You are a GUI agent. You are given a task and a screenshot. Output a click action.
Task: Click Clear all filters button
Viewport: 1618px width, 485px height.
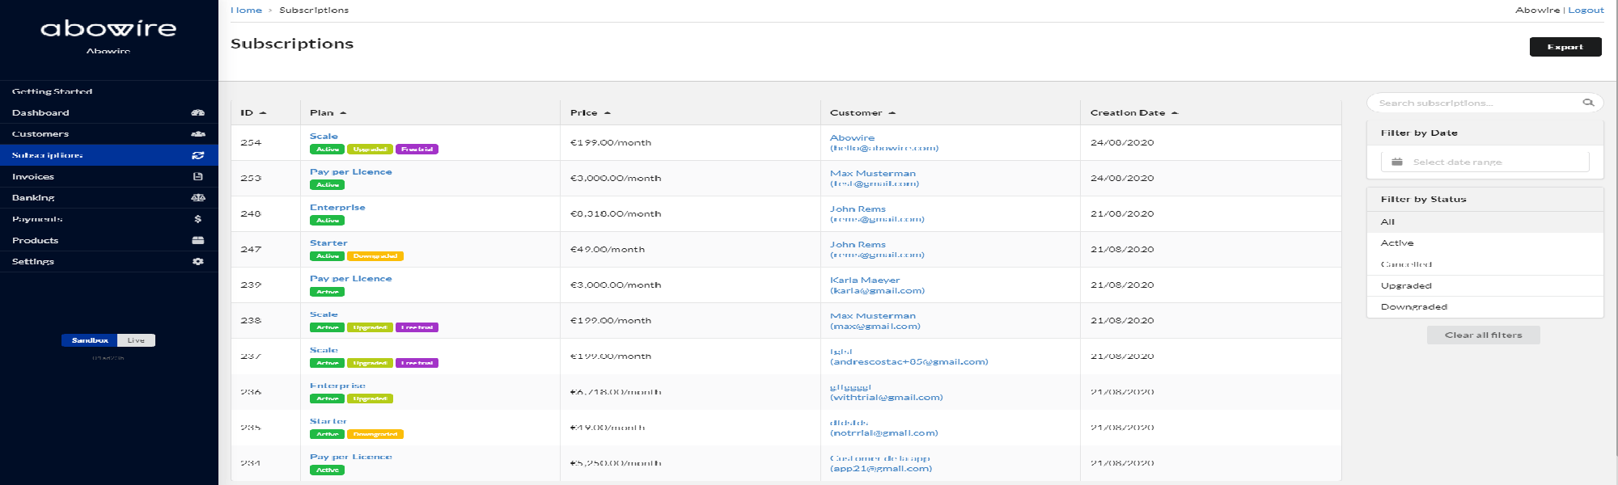pyautogui.click(x=1483, y=335)
